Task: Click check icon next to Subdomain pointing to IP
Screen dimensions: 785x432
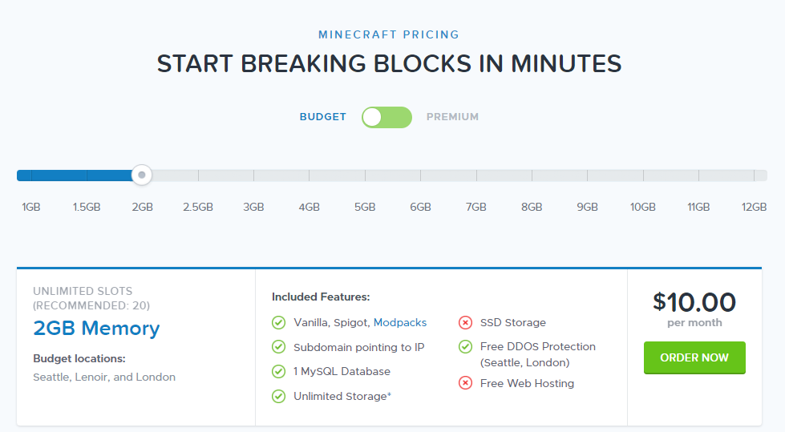Action: point(279,347)
